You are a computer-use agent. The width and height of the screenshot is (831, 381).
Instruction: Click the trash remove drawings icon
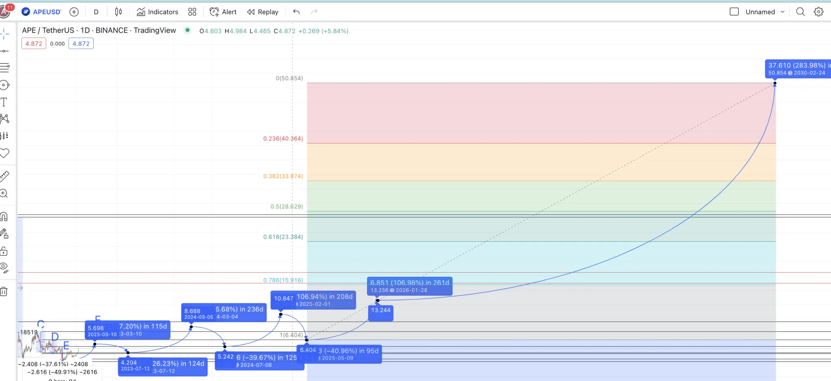[x=4, y=291]
